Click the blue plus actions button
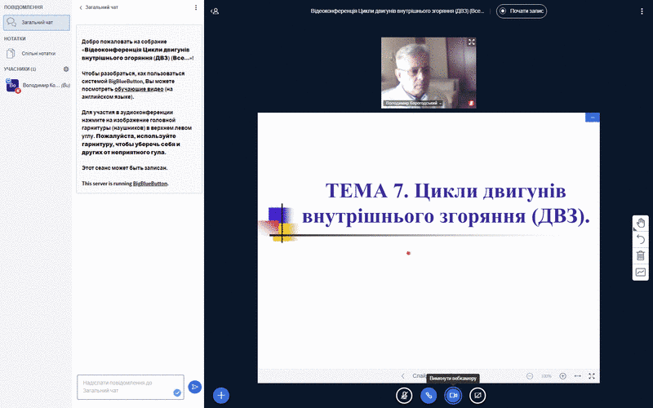The image size is (653, 408). pyautogui.click(x=220, y=395)
